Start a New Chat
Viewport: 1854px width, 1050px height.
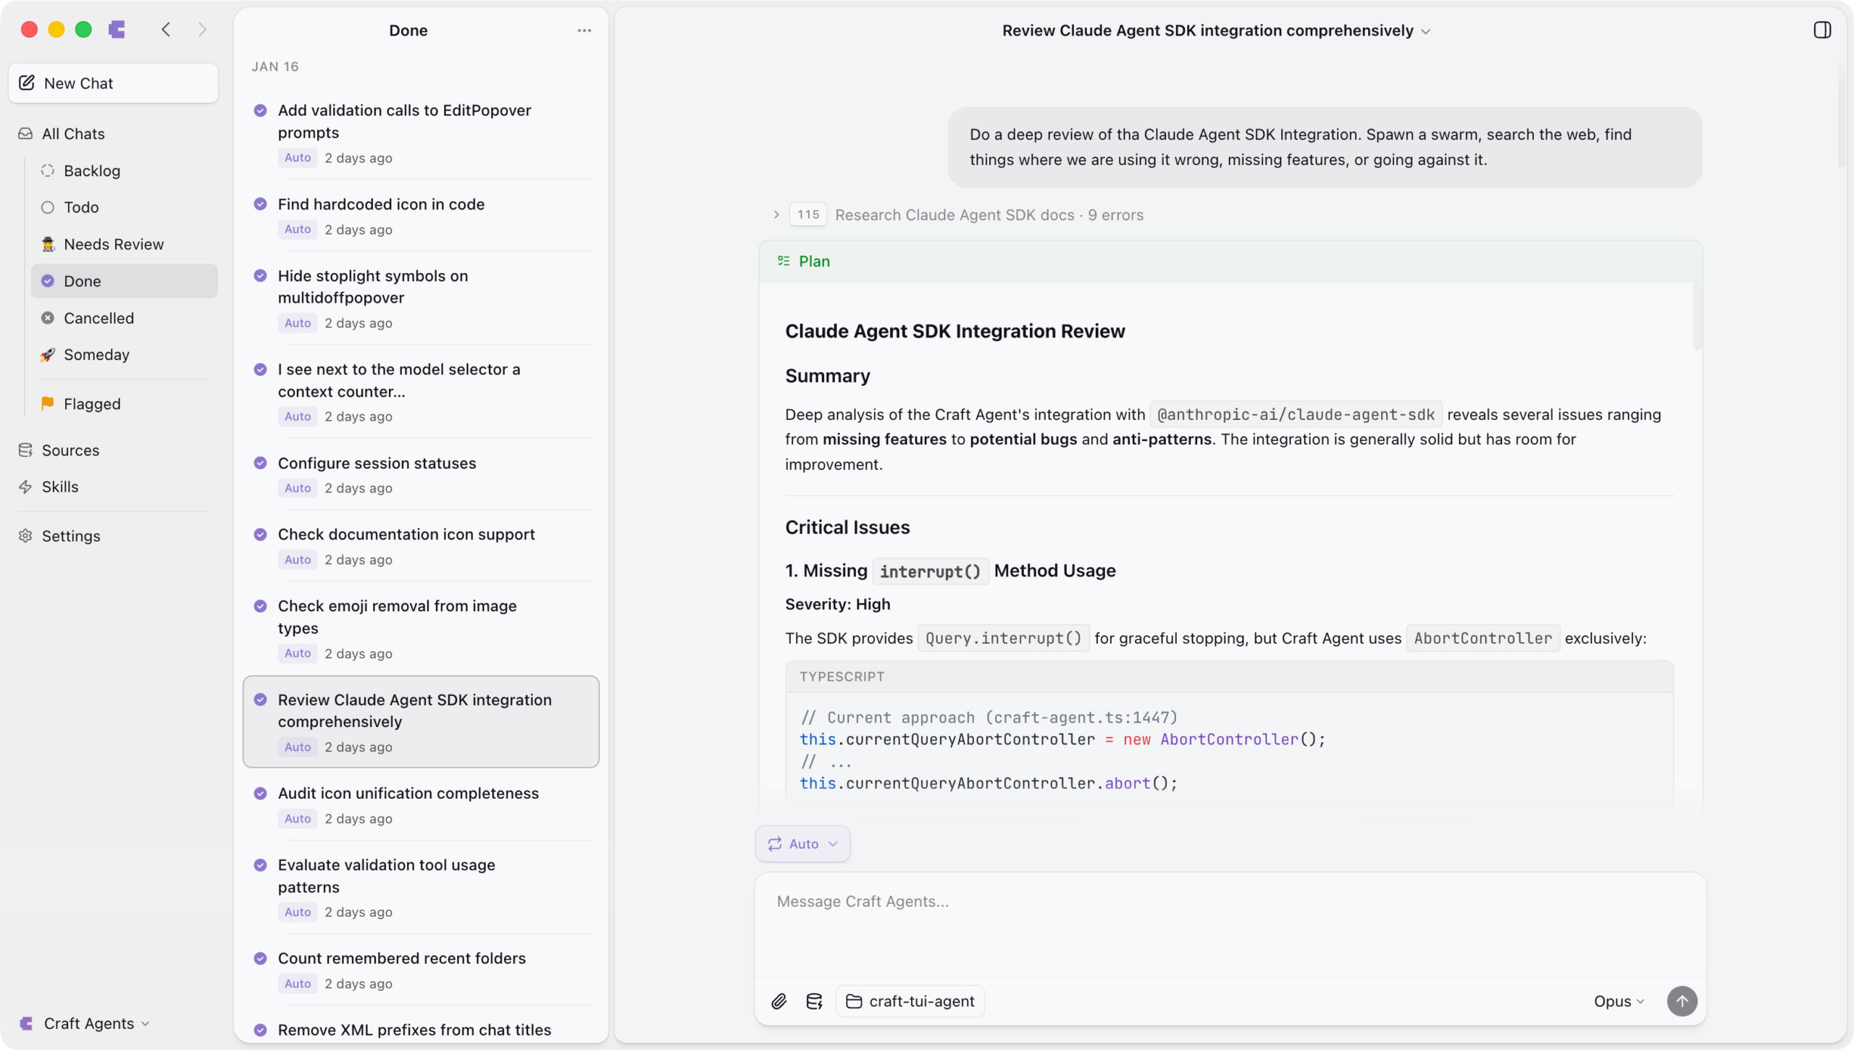77,83
